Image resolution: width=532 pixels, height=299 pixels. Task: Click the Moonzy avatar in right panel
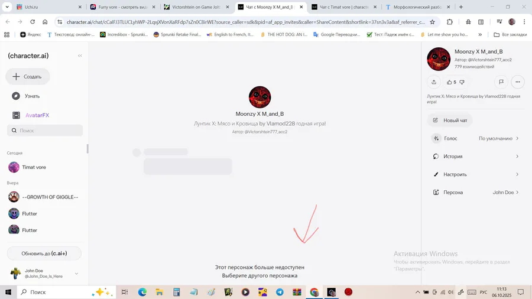coord(439,59)
